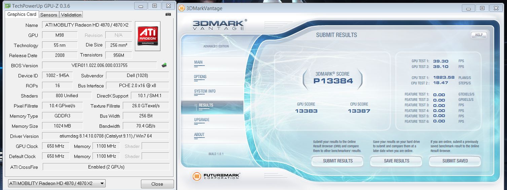Click the CPU TEST 2 value 18.47
Viewport: 507px width, 190px height.
(x=440, y=83)
